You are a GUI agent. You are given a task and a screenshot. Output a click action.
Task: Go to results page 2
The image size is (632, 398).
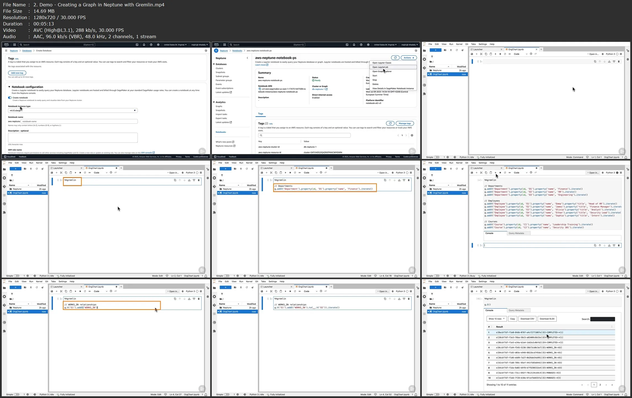coord(600,385)
